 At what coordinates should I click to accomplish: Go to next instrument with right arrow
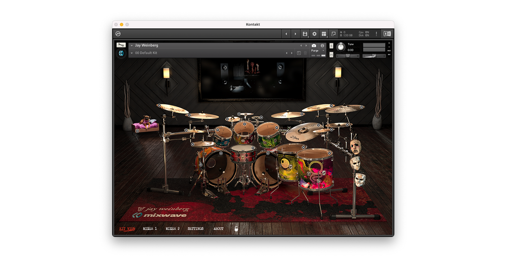[305, 45]
